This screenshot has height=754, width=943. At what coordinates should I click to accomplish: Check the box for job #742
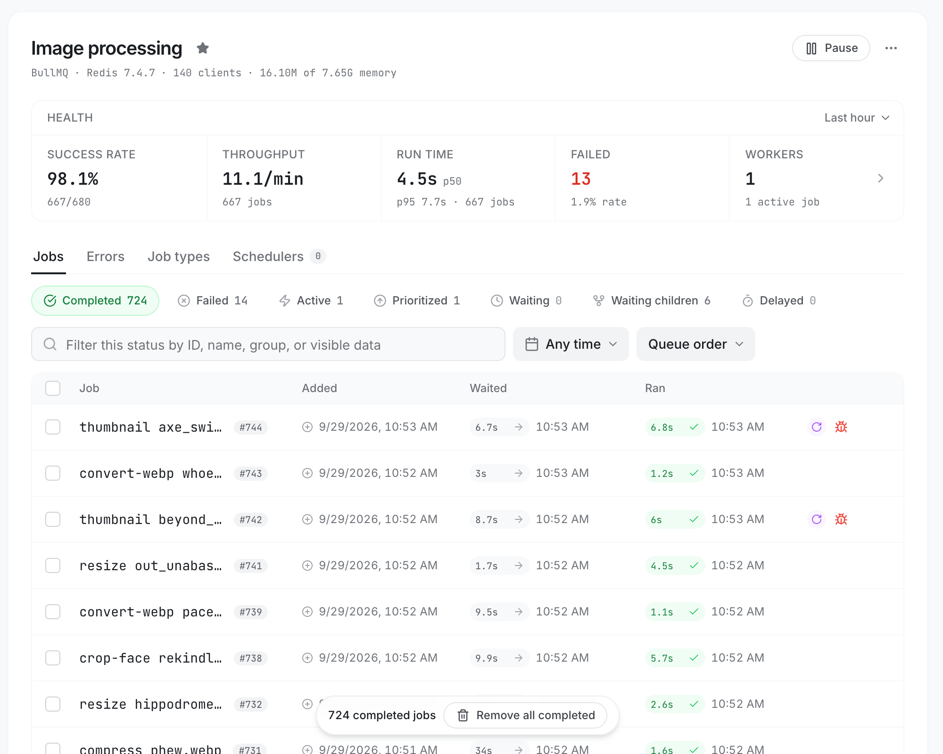(53, 519)
